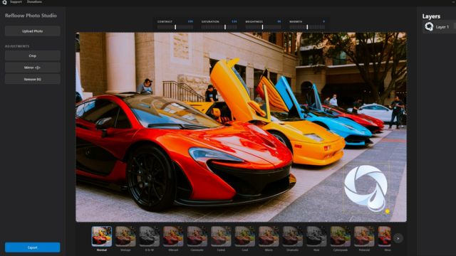Select Layer 1 in the Layers panel

tap(439, 27)
